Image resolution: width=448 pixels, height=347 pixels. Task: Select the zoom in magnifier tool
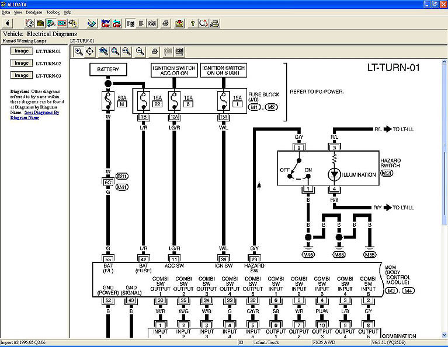click(x=78, y=51)
